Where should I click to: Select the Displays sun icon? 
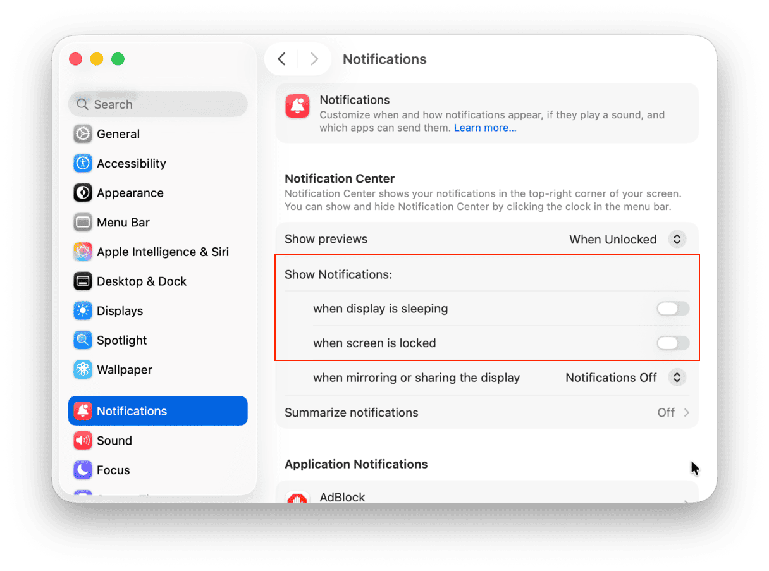[x=83, y=310]
